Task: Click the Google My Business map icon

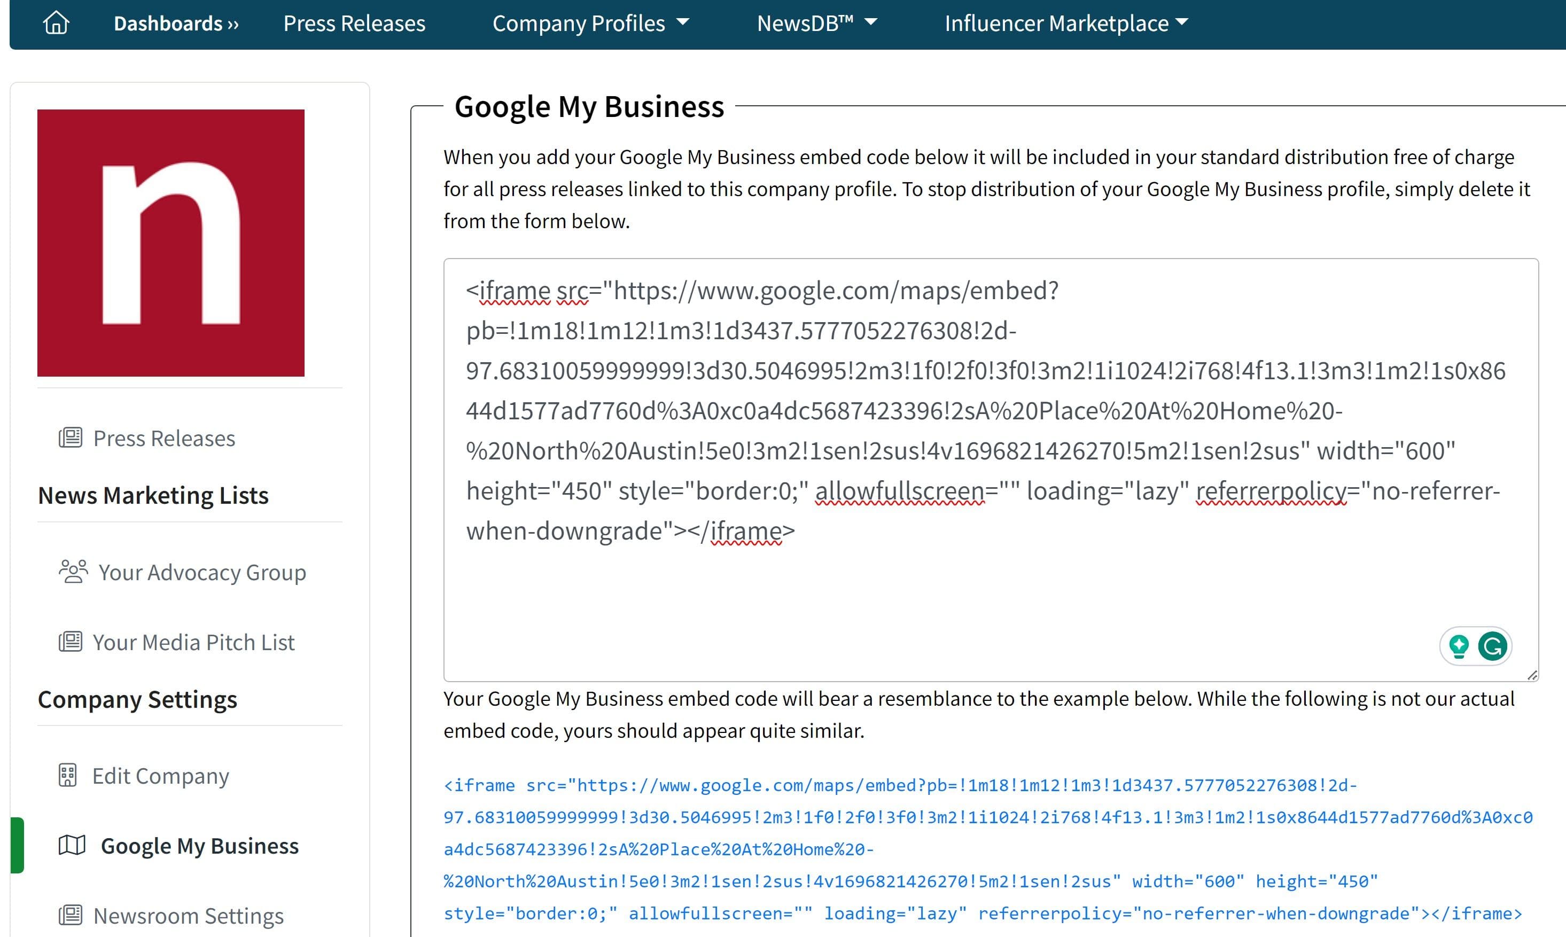Action: pyautogui.click(x=72, y=846)
